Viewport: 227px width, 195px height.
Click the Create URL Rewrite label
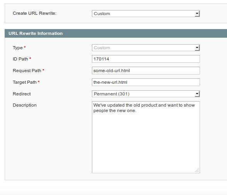(35, 13)
